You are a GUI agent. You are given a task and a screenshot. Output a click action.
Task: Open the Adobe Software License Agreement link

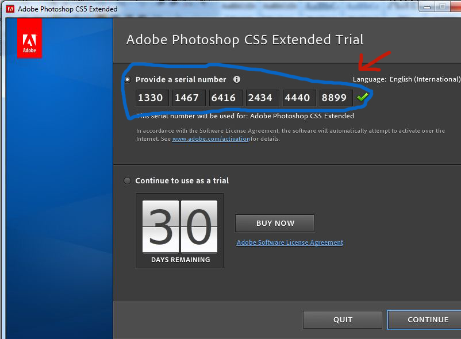(290, 242)
